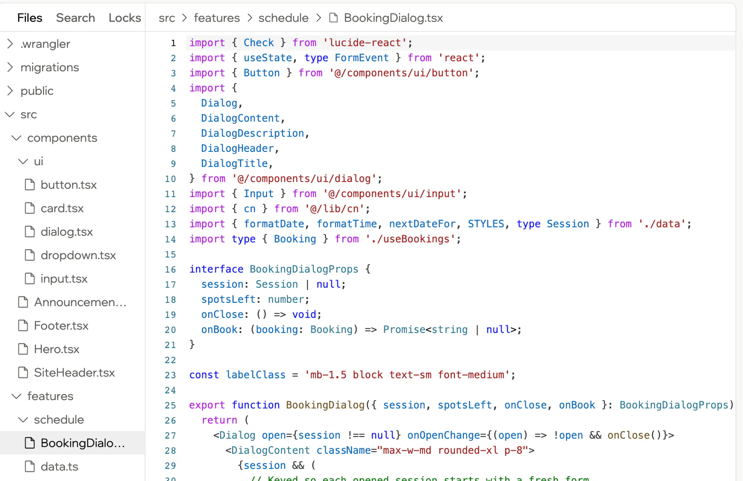Open the Announcemen... file in tree
743x481 pixels.
80,302
